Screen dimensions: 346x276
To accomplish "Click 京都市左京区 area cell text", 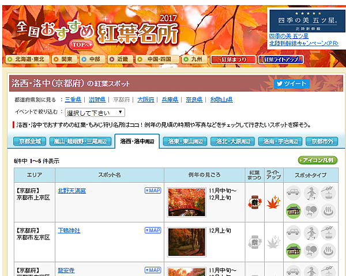I will (33, 237).
